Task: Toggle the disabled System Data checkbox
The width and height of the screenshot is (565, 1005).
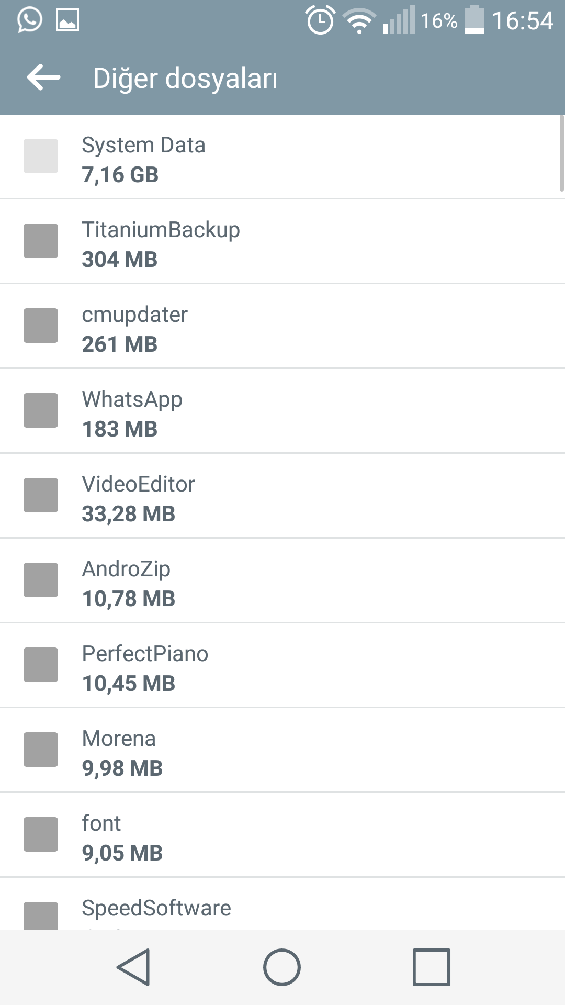Action: tap(41, 156)
